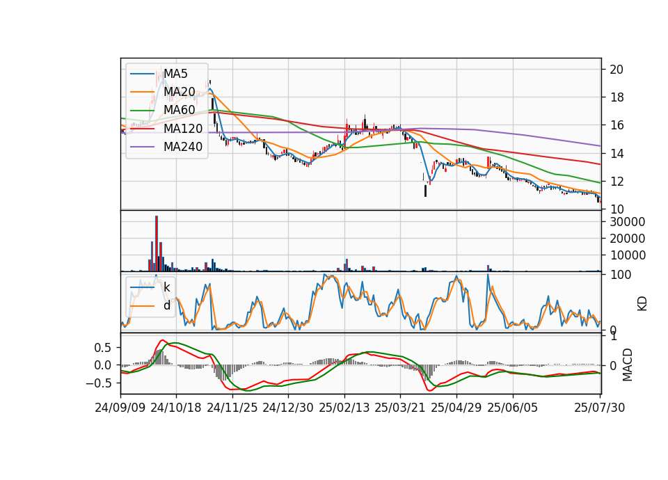Click the price axis value 14
668x480 pixels.
pyautogui.click(x=617, y=153)
